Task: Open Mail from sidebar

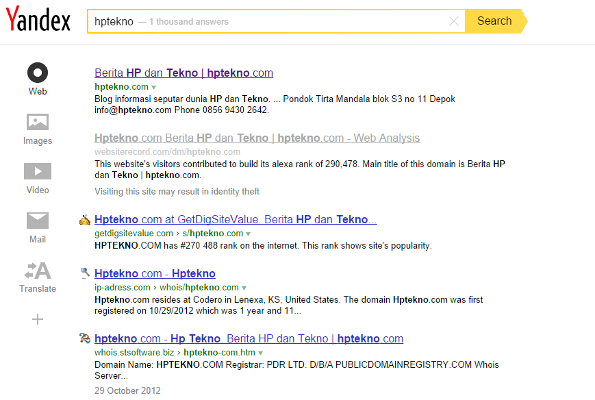Action: point(38,221)
